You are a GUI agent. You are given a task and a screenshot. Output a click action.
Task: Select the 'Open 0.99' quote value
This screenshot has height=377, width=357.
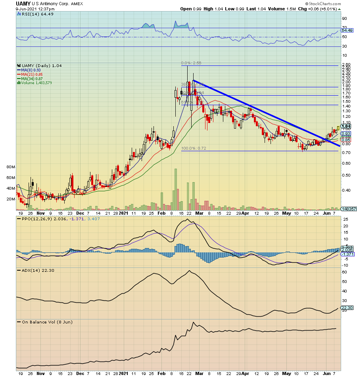point(191,9)
